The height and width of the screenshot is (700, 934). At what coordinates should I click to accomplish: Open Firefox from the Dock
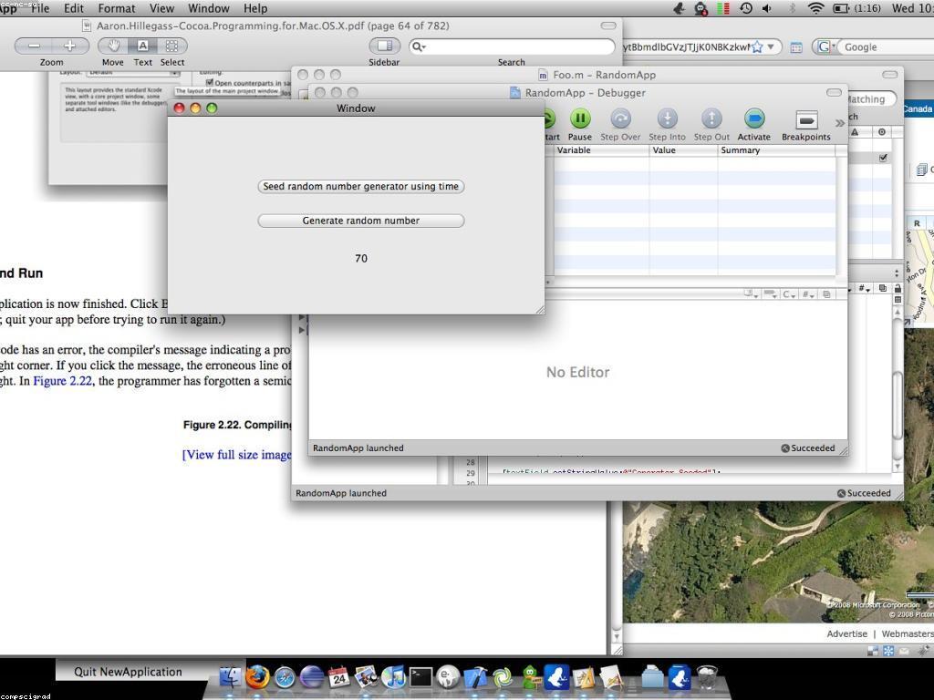(x=257, y=677)
